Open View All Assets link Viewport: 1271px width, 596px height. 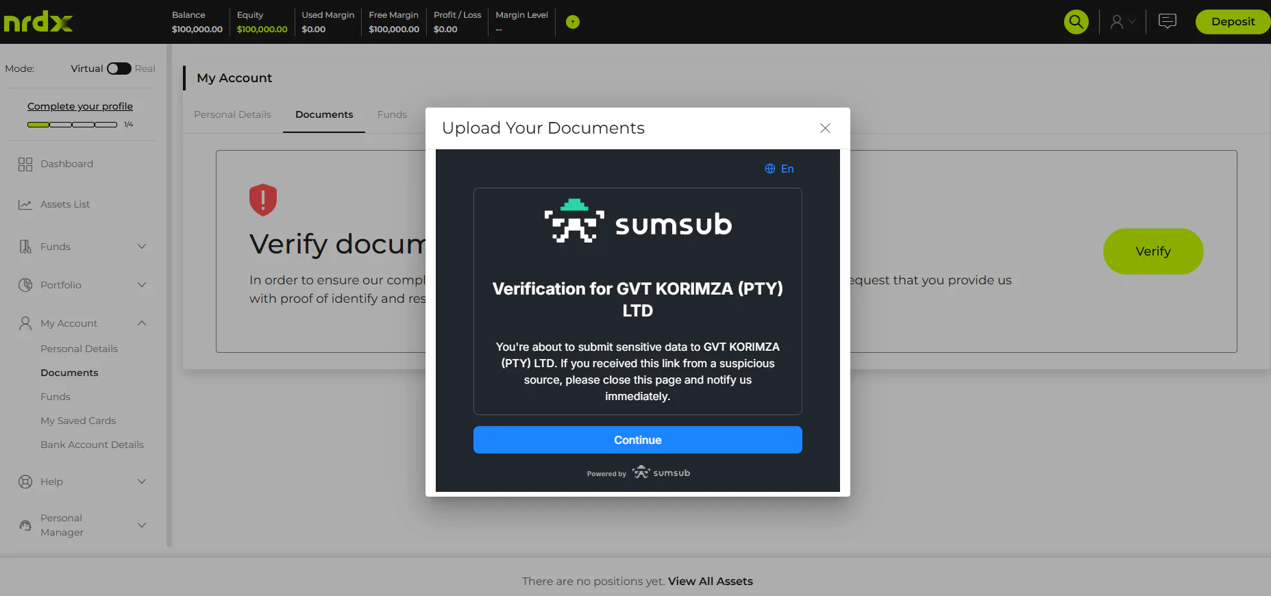(x=711, y=581)
